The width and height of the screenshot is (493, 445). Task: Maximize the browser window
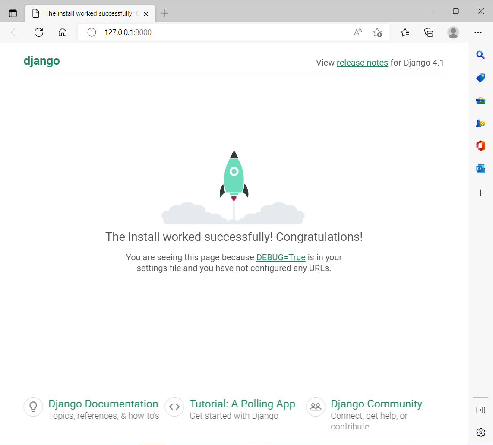455,11
